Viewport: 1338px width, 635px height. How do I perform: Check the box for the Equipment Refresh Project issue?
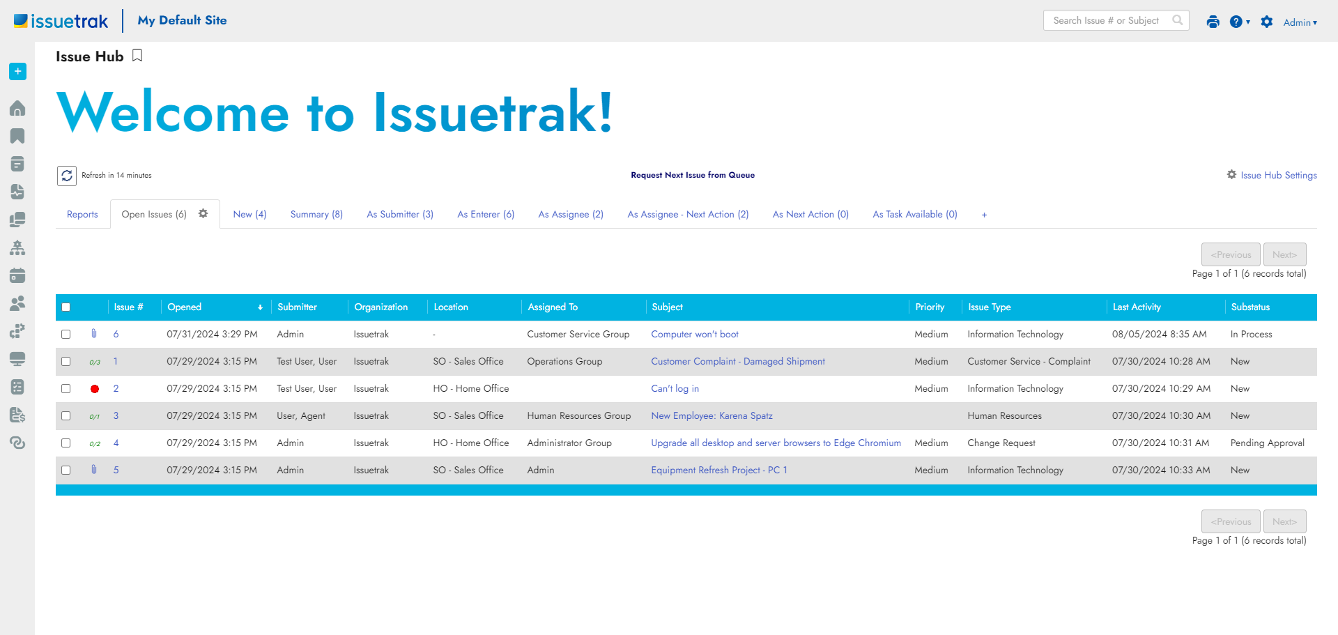66,470
